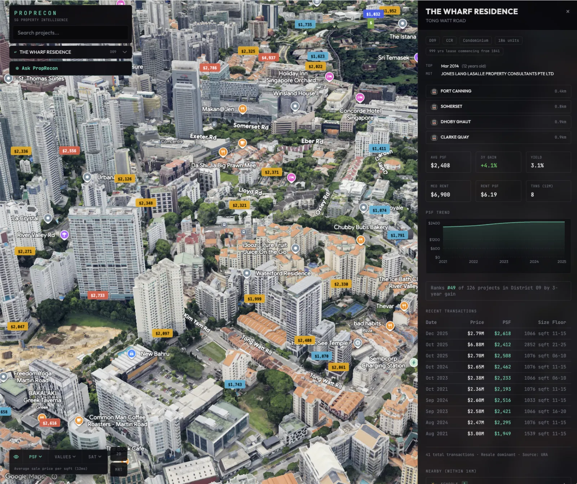
Task: Click the $1,411 blue price marker
Action: click(x=379, y=148)
